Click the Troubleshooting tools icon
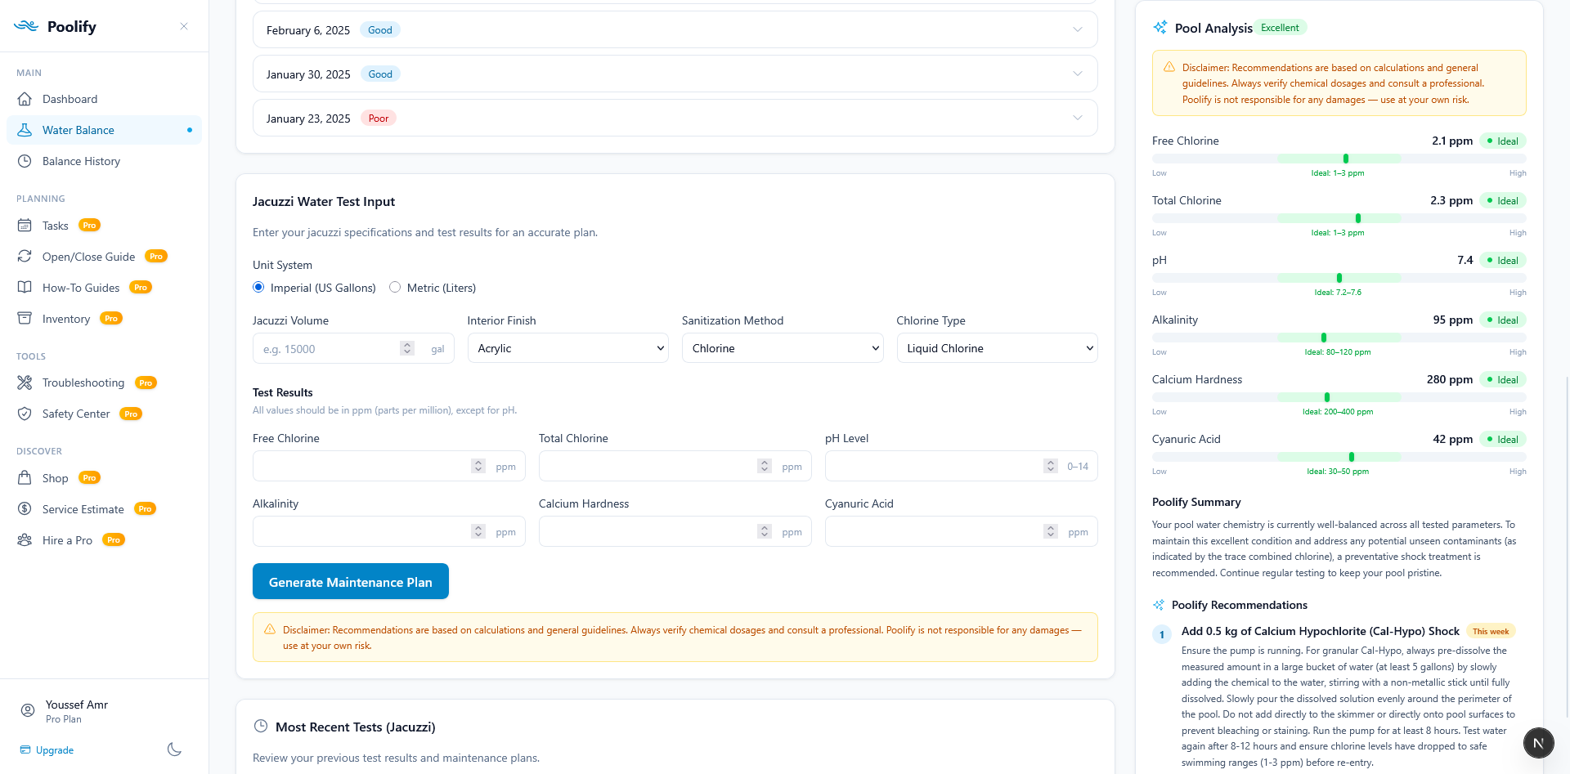The width and height of the screenshot is (1570, 774). tap(25, 383)
